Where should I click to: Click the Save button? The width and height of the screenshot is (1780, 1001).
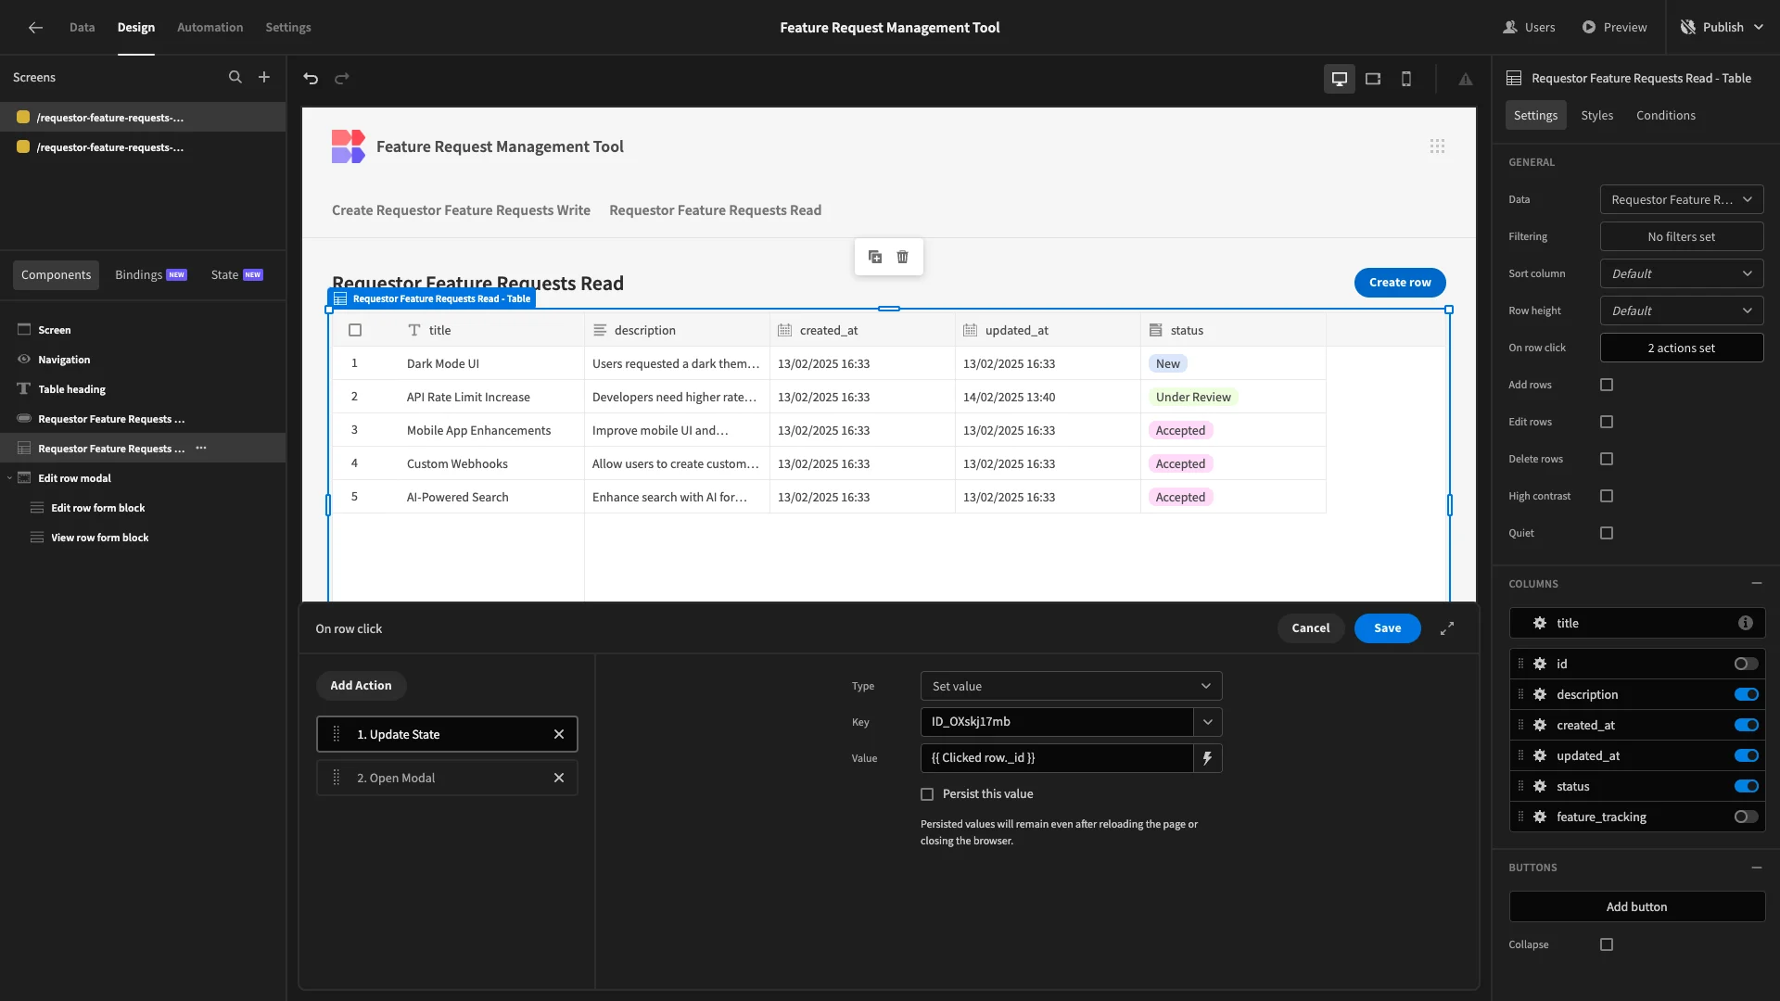tap(1387, 628)
